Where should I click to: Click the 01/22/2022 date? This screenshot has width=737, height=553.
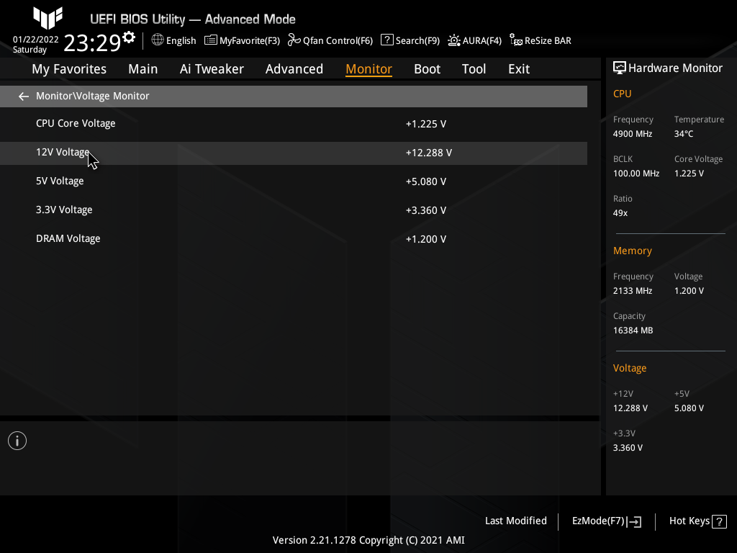36,40
